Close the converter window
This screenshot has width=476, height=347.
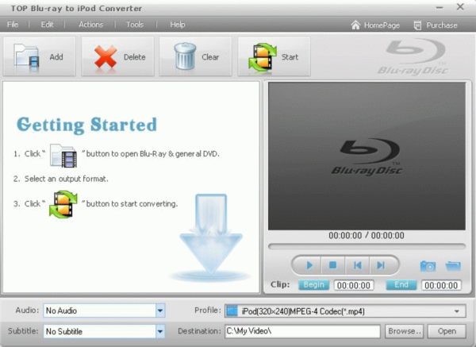(460, 6)
